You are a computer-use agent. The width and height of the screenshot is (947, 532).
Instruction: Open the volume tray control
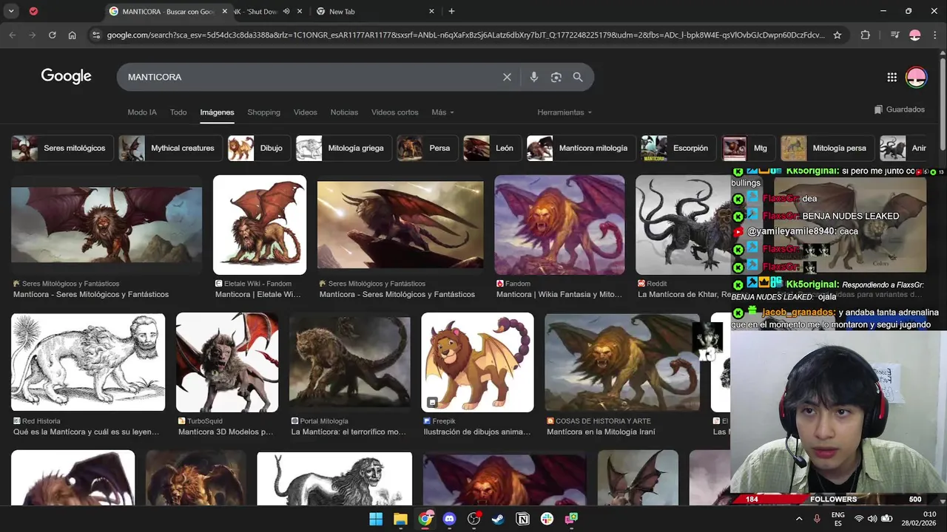(872, 519)
